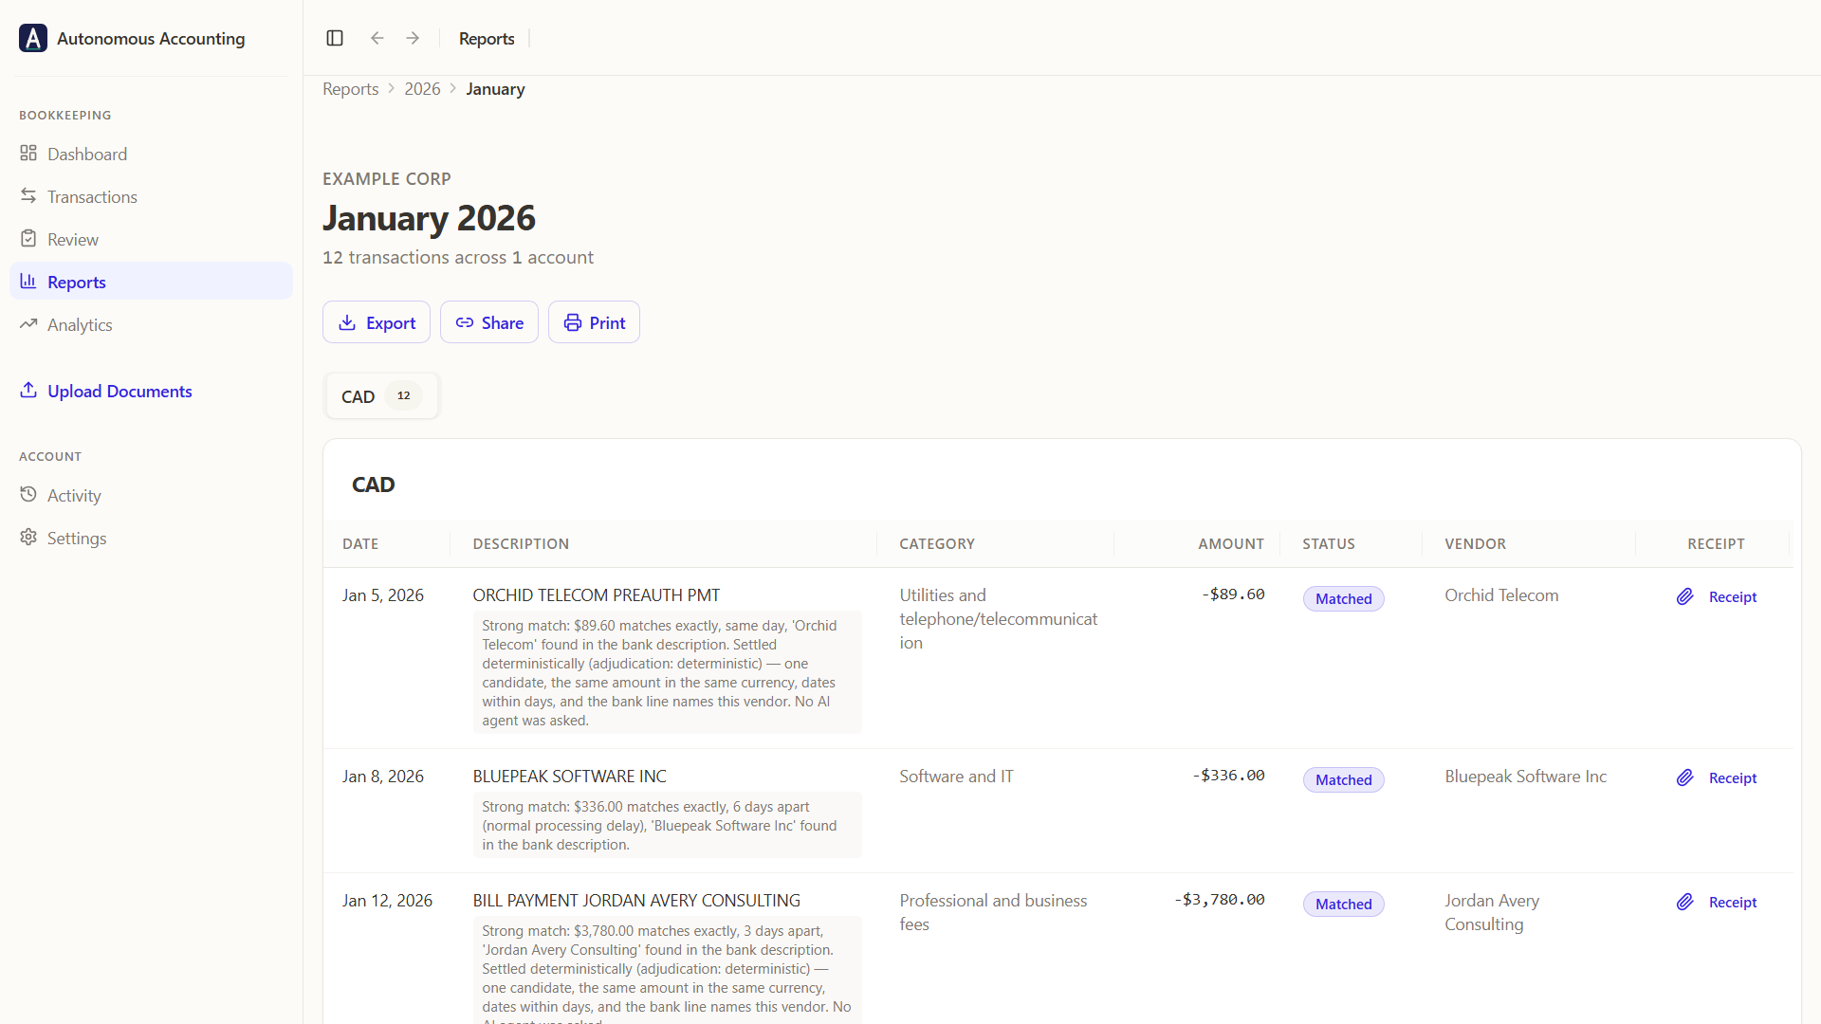Click the Matched badge for Jordan Avery Consulting
This screenshot has height=1024, width=1821.
click(x=1343, y=904)
